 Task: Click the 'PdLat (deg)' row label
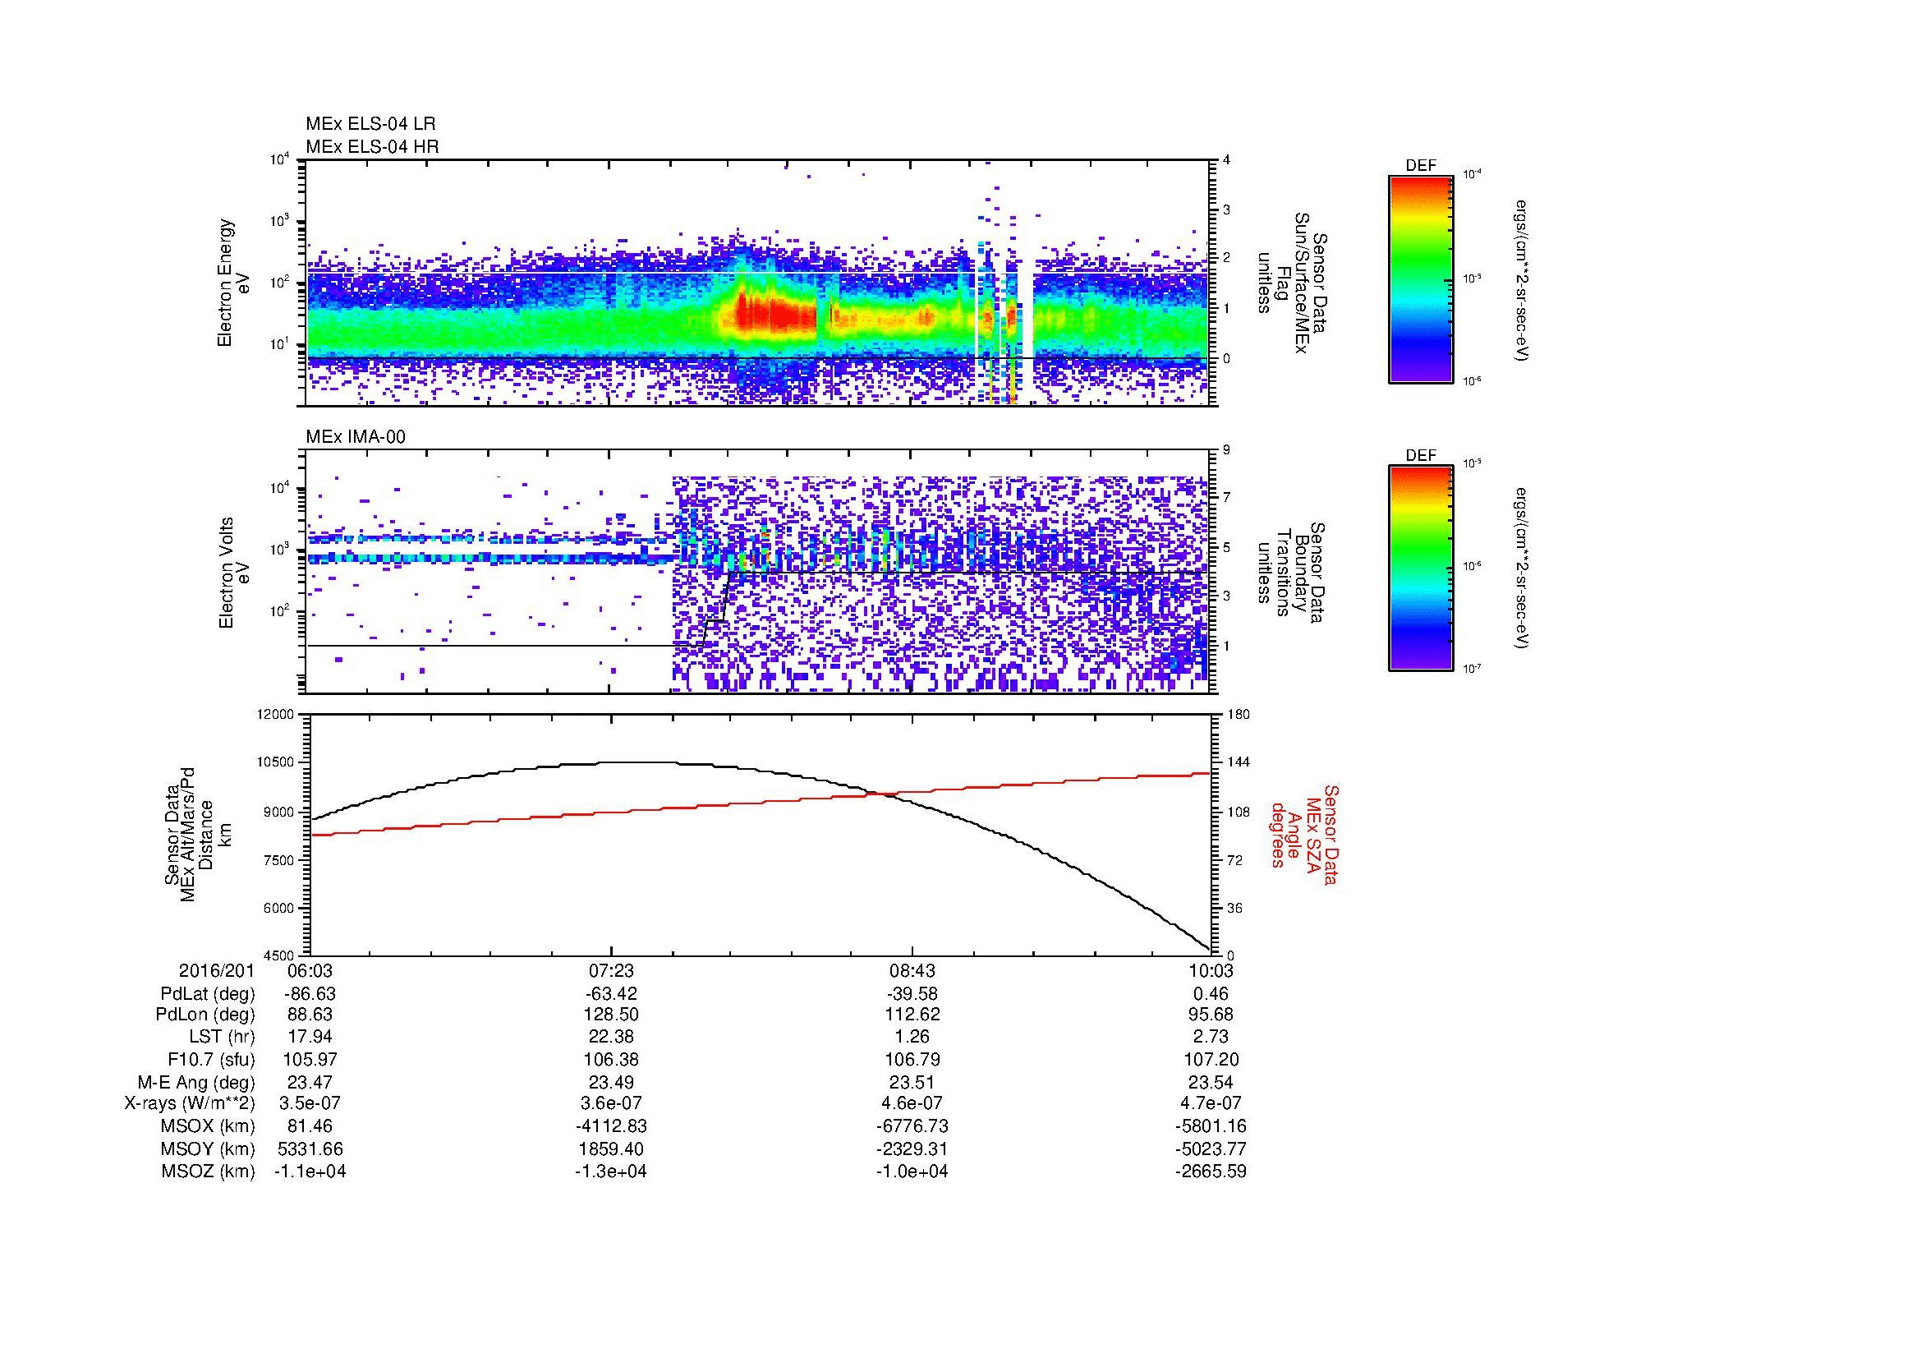tap(208, 994)
